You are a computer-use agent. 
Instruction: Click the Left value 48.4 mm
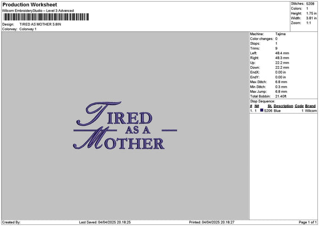pyautogui.click(x=282, y=53)
